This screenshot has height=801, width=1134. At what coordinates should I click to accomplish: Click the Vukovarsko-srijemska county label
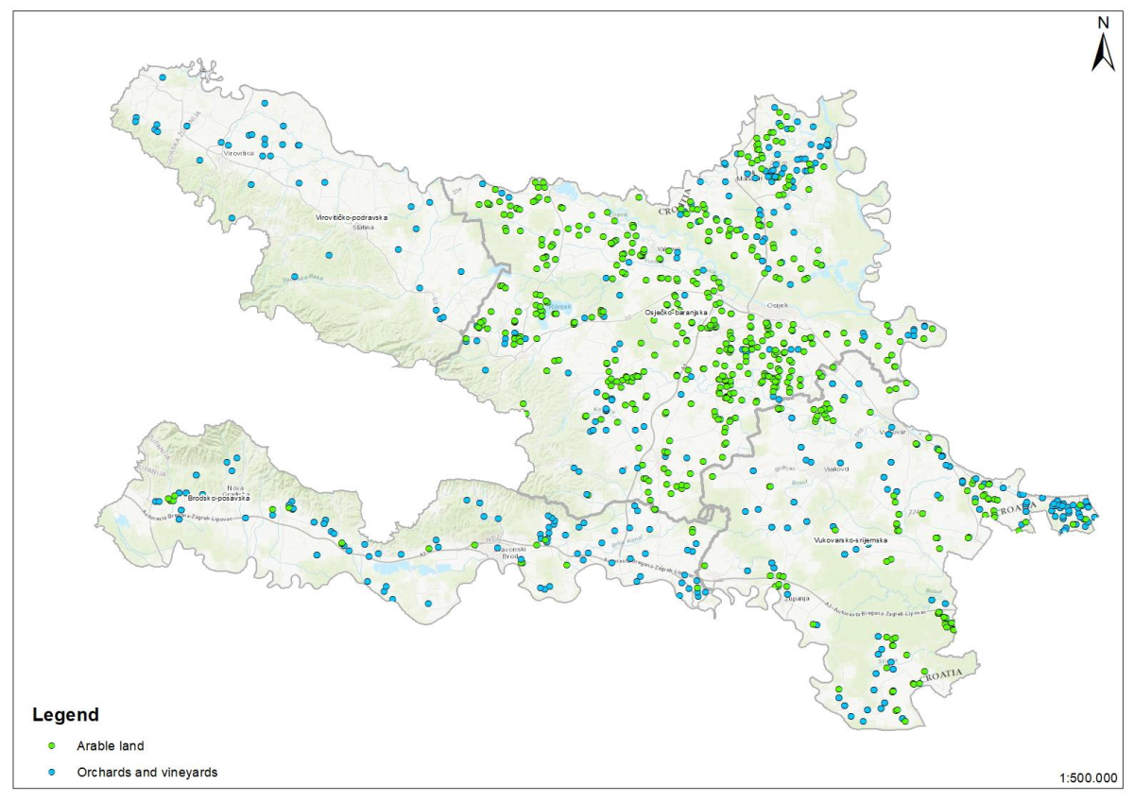click(850, 539)
